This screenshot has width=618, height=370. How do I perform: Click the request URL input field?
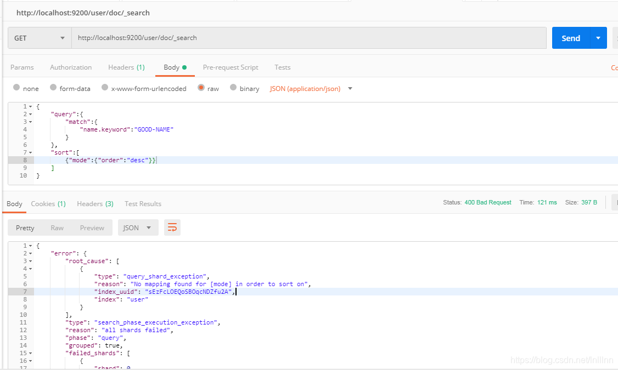click(x=308, y=38)
